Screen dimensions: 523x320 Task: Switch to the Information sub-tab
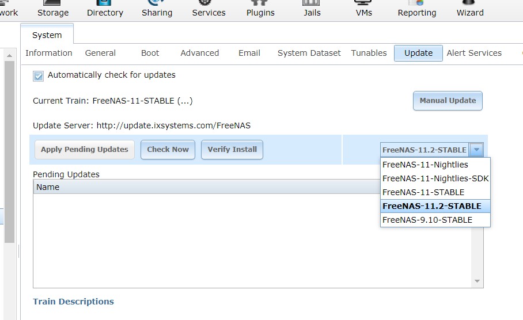pyautogui.click(x=49, y=53)
